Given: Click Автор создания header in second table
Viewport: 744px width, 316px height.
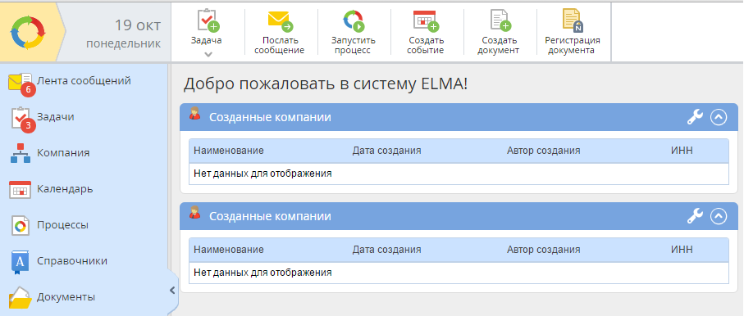Looking at the screenshot, I should 543,250.
